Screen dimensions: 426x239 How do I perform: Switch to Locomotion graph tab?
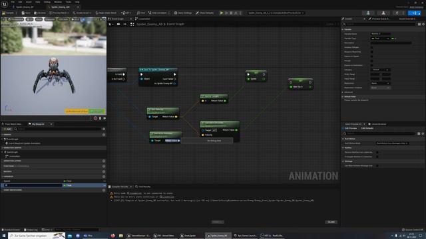142,19
